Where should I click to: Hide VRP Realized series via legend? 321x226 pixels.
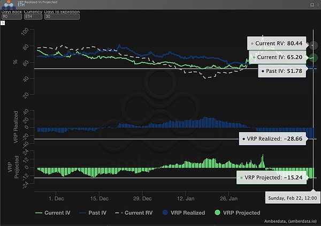(181, 213)
